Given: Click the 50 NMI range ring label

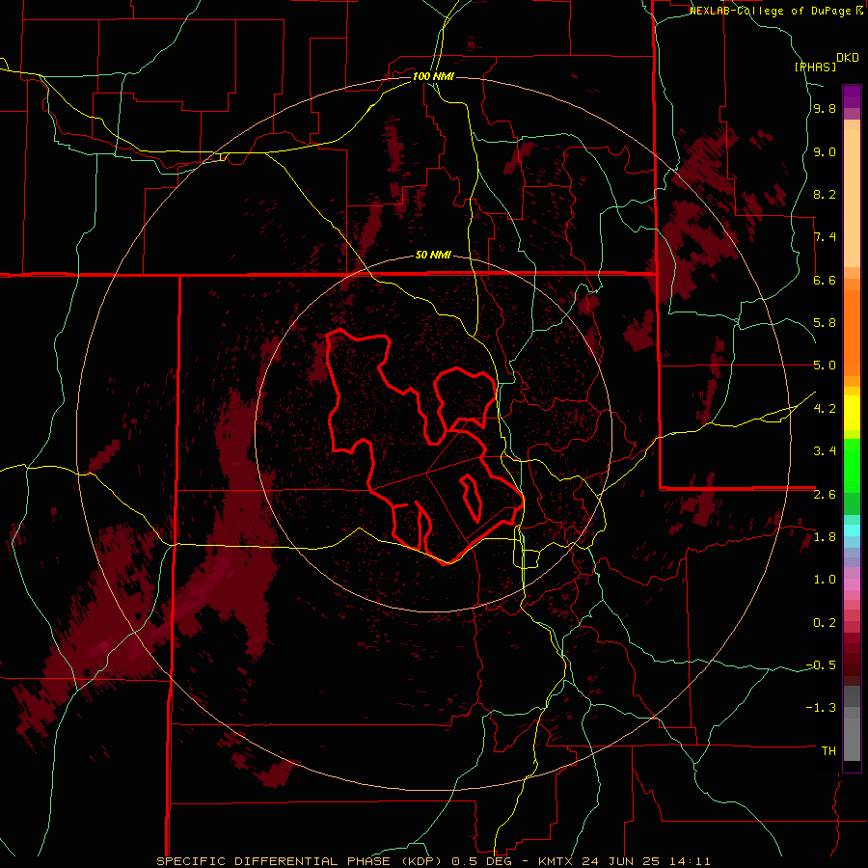Looking at the screenshot, I should tap(433, 256).
